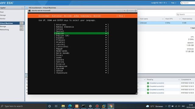This screenshot has height=109, width=195.
Task: Click the Help button in Ubuntu installer
Action: 121,16
